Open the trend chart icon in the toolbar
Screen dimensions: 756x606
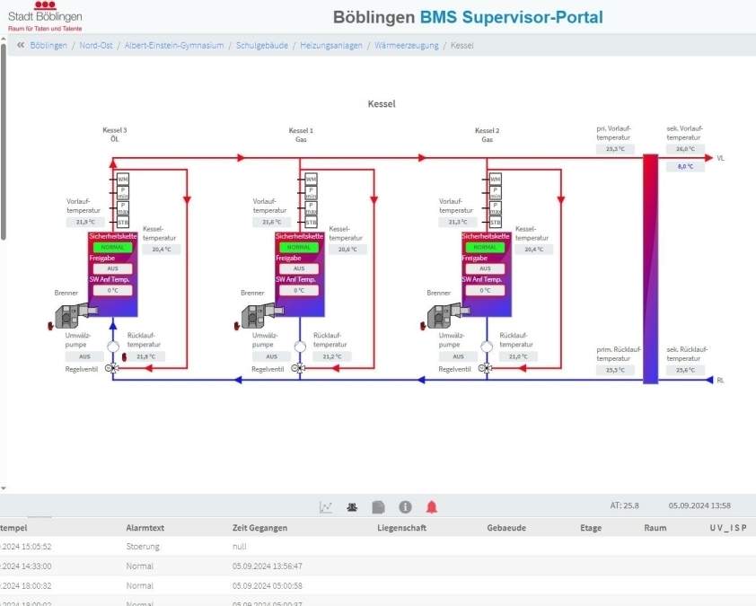pos(325,507)
